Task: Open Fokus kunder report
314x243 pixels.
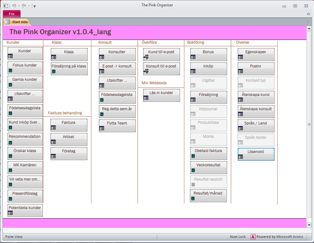Action: point(25,68)
